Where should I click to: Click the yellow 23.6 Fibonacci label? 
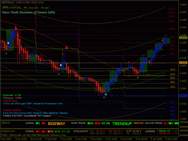pos(173,87)
